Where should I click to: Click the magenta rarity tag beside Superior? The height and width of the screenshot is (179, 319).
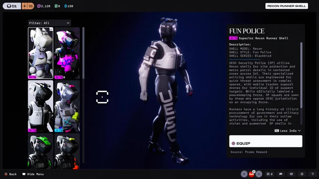pos(233,38)
